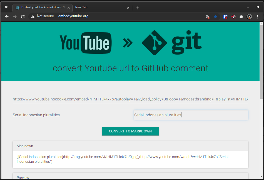Screen dimensions: 264x180
Task: Click the youtube-nocookie URL input field
Action: (130, 99)
